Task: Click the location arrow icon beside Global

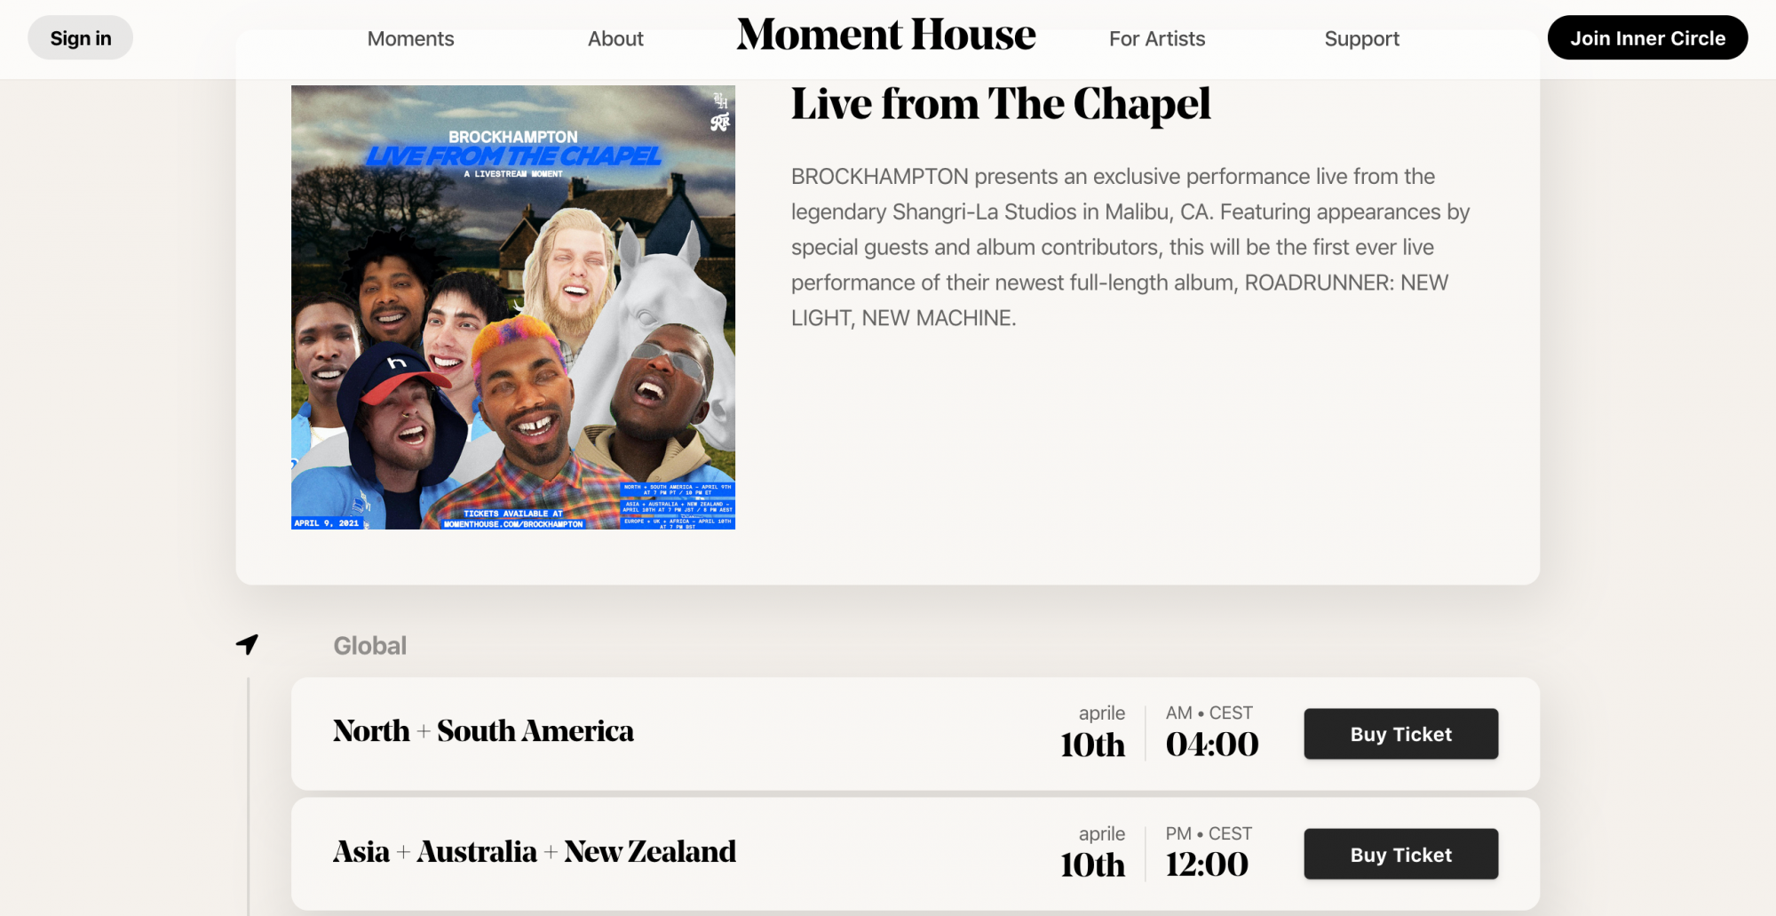Action: click(x=247, y=644)
